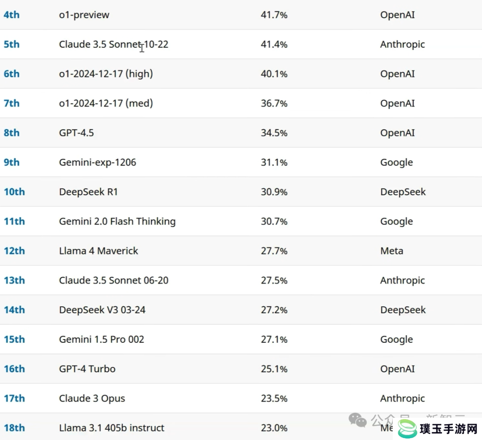
Task: Open the 12th rank link
Action: [x=14, y=251]
